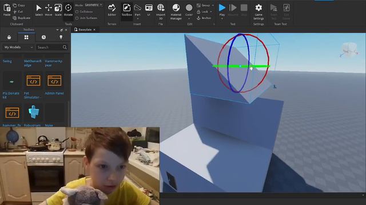Expand the Group dropdown arrow
366x205 pixels.
point(213,5)
